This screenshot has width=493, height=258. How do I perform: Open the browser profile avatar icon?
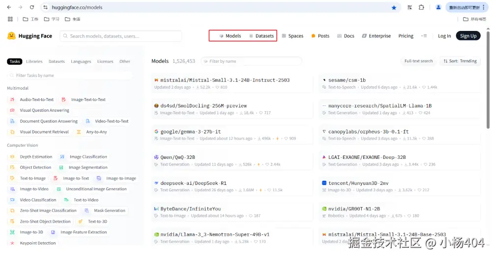[x=438, y=7]
